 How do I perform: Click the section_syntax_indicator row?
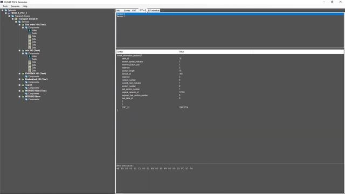tap(230, 62)
